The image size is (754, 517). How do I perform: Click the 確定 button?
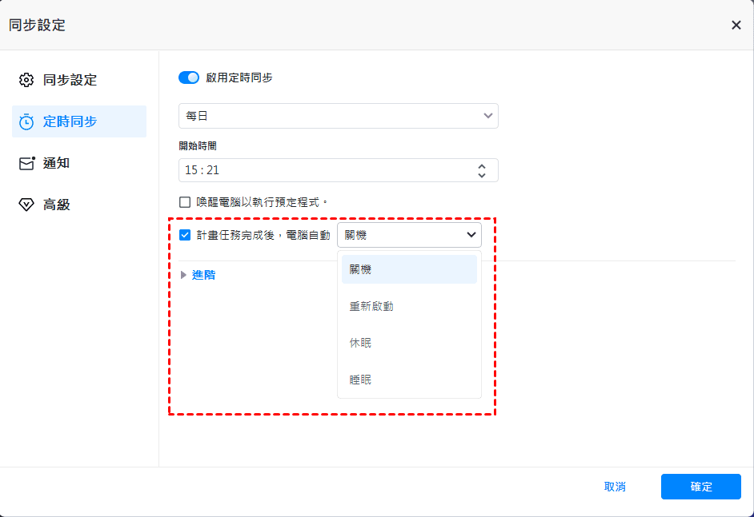[700, 487]
